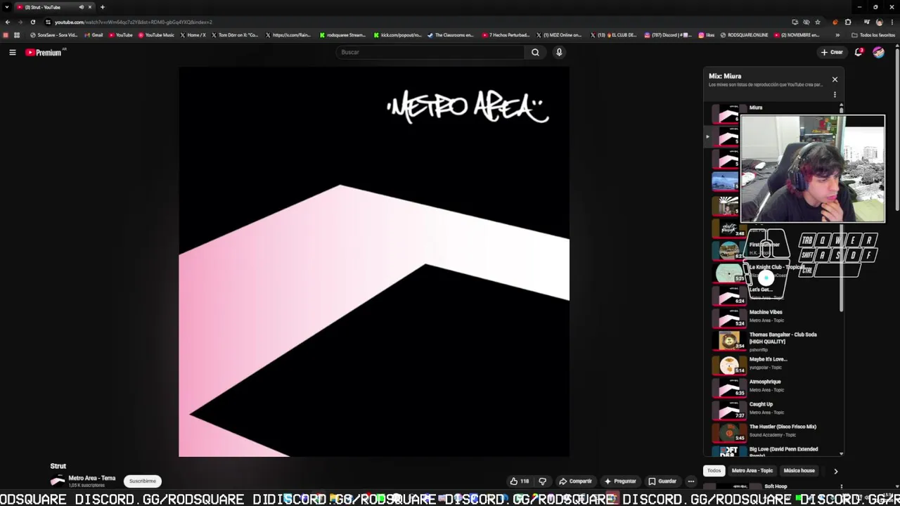
Task: Dislike the video with thumbs down
Action: (542, 481)
